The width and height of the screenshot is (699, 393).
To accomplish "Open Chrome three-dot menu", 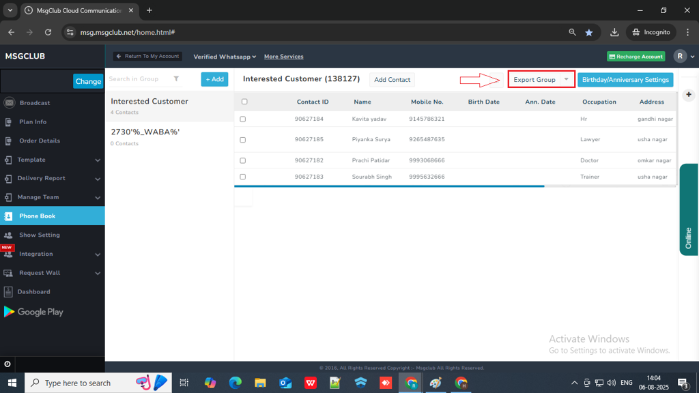I will (x=688, y=32).
